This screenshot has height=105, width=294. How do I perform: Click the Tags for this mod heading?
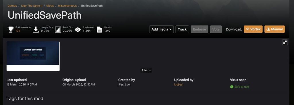[25, 98]
